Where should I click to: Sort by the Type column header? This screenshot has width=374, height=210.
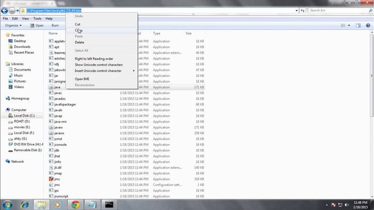click(157, 34)
